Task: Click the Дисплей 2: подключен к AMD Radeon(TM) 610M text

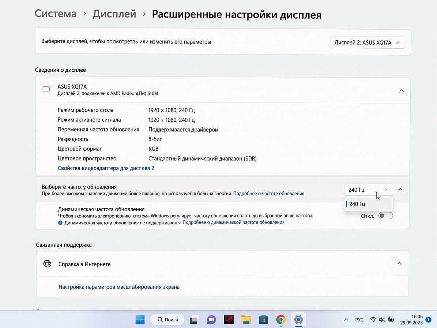Action: (108, 93)
